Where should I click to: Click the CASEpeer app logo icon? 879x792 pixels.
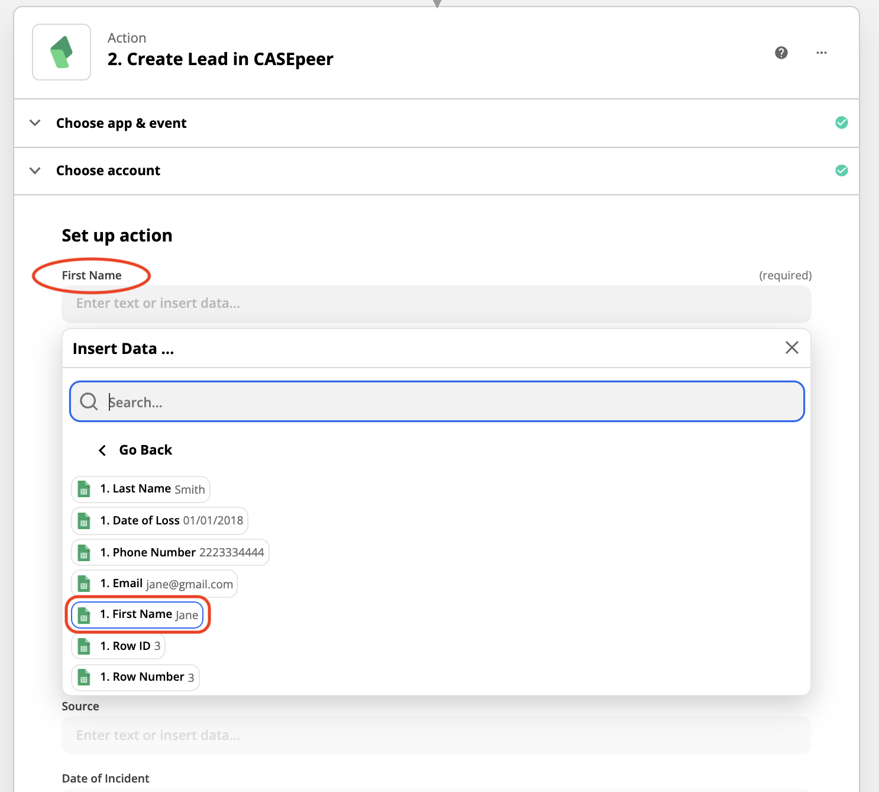tap(62, 52)
